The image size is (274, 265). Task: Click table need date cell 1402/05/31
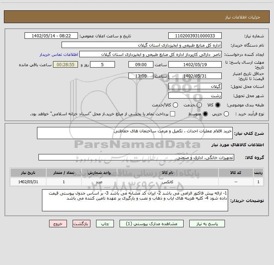tap(28, 182)
